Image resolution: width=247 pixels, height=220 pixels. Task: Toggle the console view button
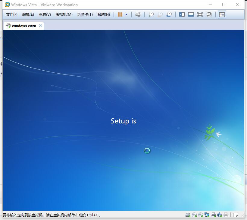coord(222,14)
